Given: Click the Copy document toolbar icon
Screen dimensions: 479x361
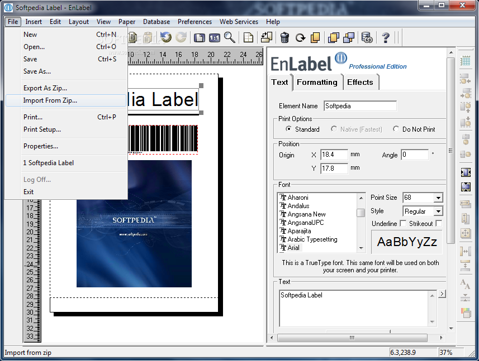Looking at the screenshot, I should click(133, 37).
